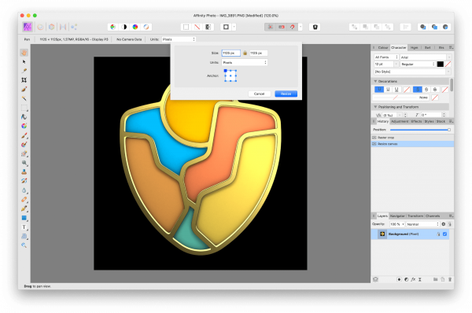This screenshot has width=472, height=313.
Task: Click the History Position slider
Action: [x=419, y=130]
